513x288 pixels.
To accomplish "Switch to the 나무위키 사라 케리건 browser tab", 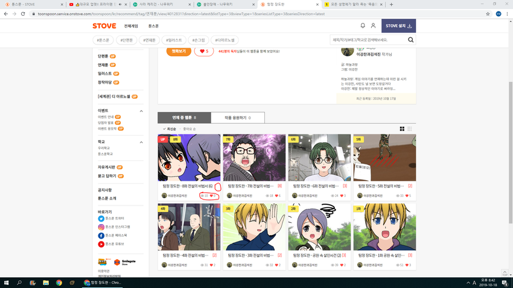I will point(161,5).
